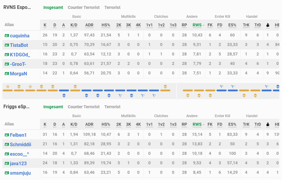This screenshot has width=282, height=180.
Task: Select round 2 orange skull icon in timeline
Action: (19, 87)
